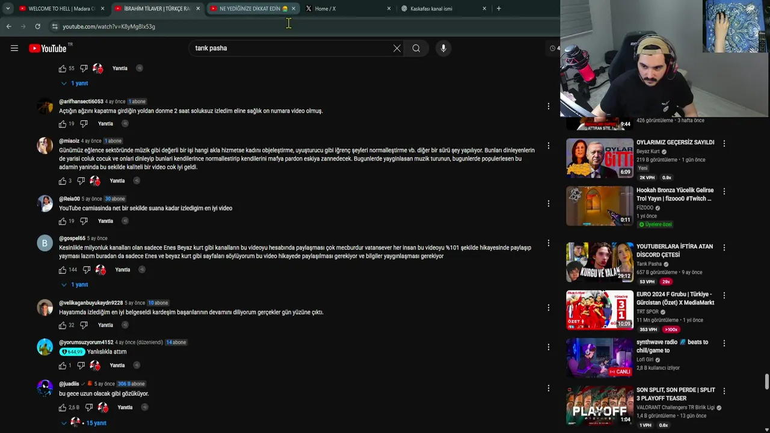
Task: Like the comment by @arifhansecti6053
Action: (63, 124)
